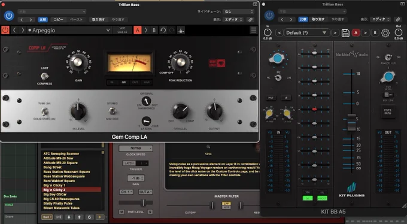Click 取り消す in Gem Comp window
407x224 pixels.
coord(98,20)
